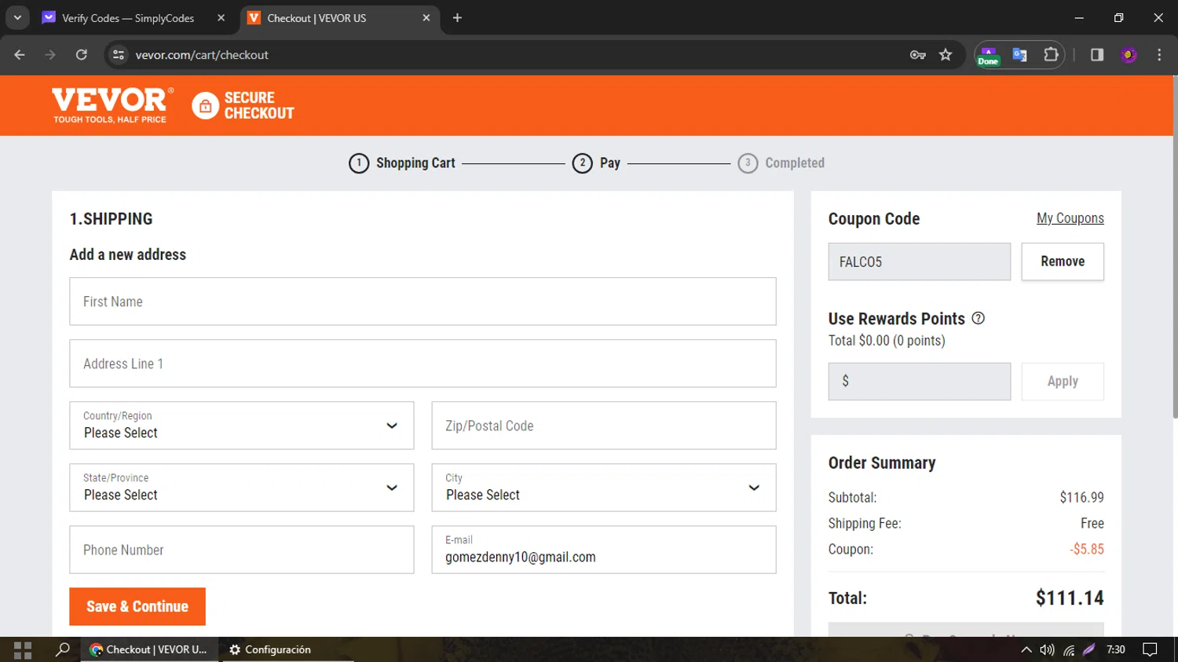Open site information icon in address bar

[119, 55]
